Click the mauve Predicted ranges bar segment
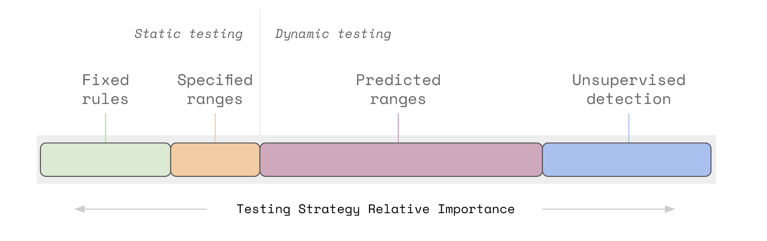 point(401,160)
